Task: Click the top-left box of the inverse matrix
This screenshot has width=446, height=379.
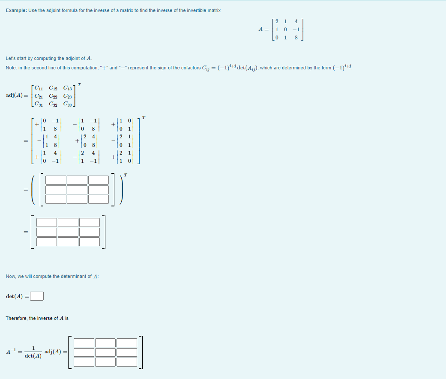Action: 84,343
